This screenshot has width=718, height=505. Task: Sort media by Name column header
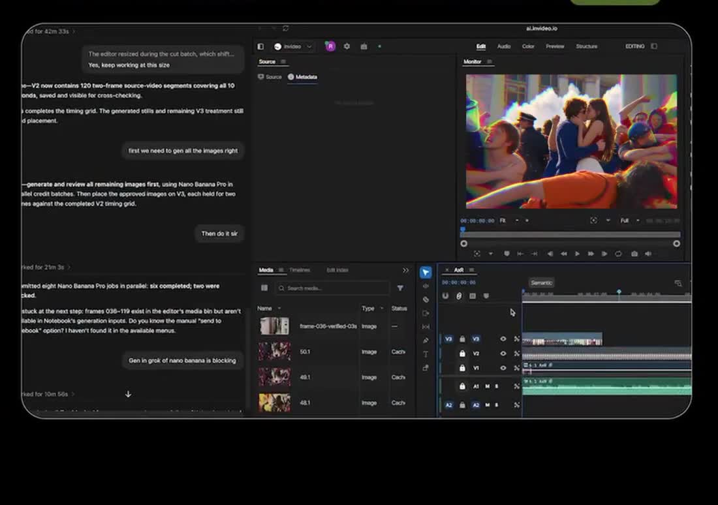click(264, 309)
